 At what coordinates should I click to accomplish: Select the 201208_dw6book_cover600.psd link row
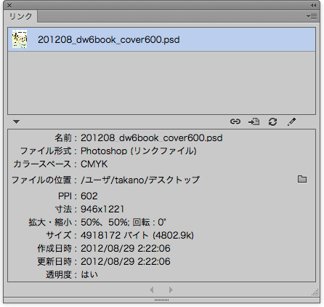point(162,39)
